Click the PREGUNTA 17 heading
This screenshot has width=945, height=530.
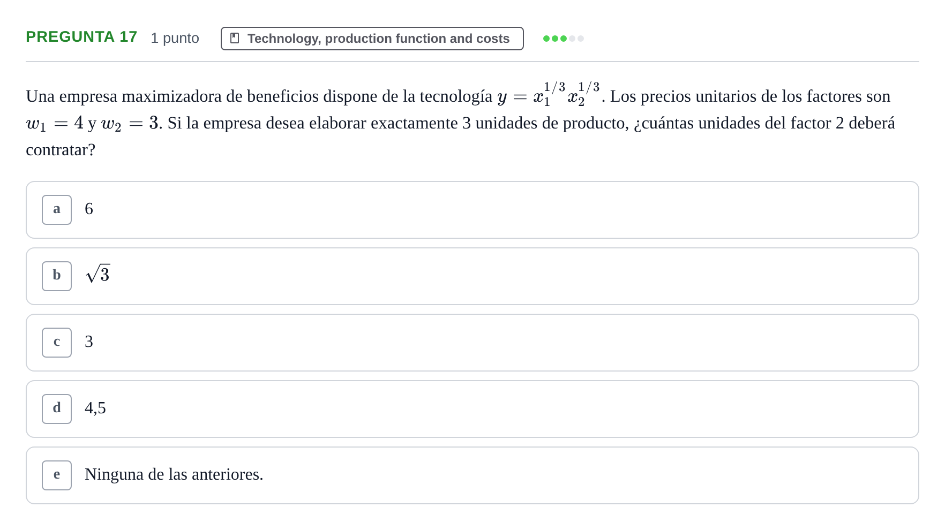81,37
